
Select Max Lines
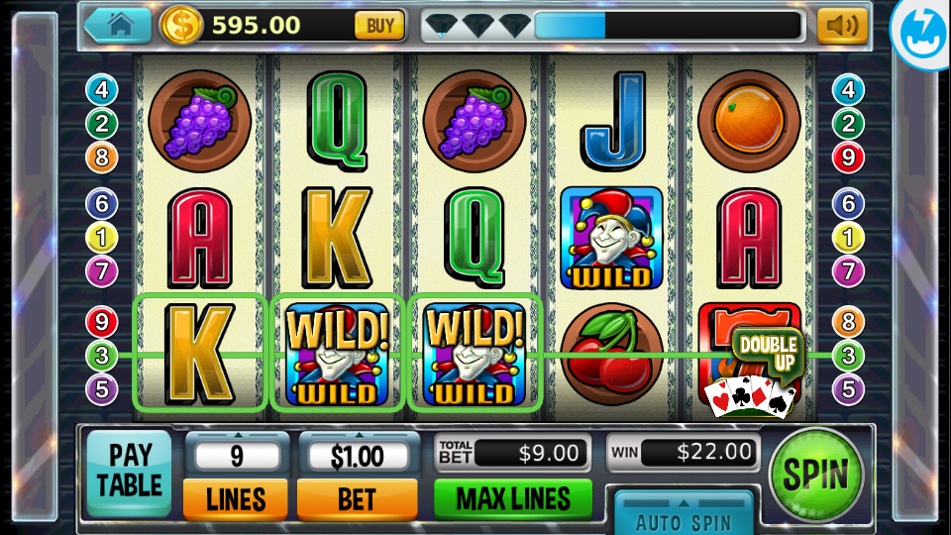(x=513, y=498)
